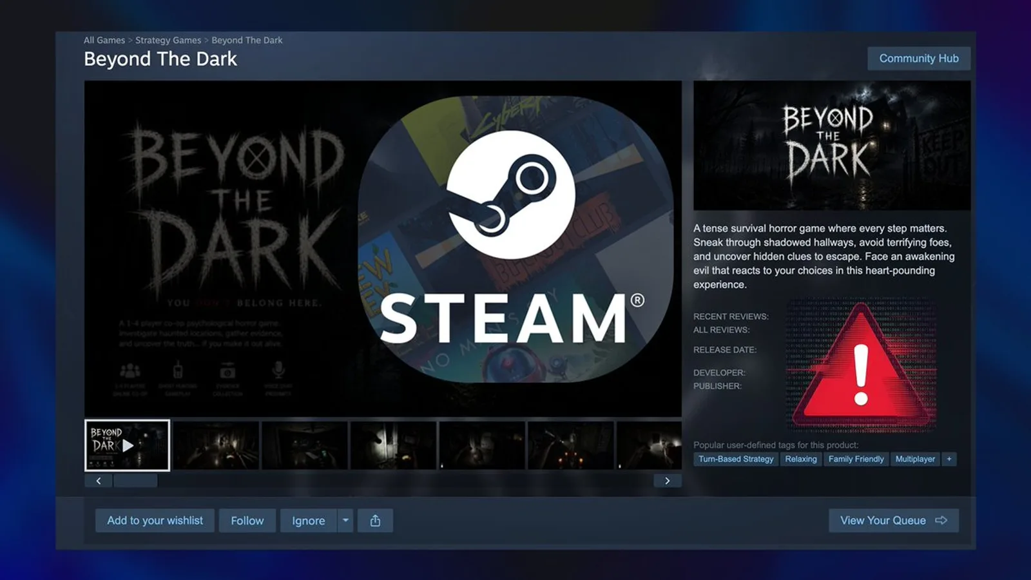Click the Ignore button

[309, 520]
